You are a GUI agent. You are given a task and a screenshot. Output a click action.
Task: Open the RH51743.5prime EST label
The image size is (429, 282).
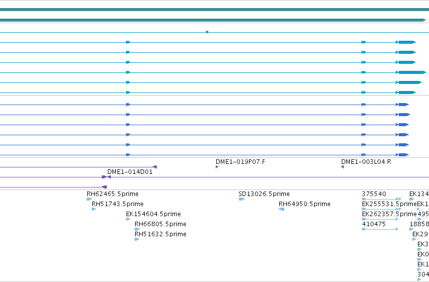point(117,204)
